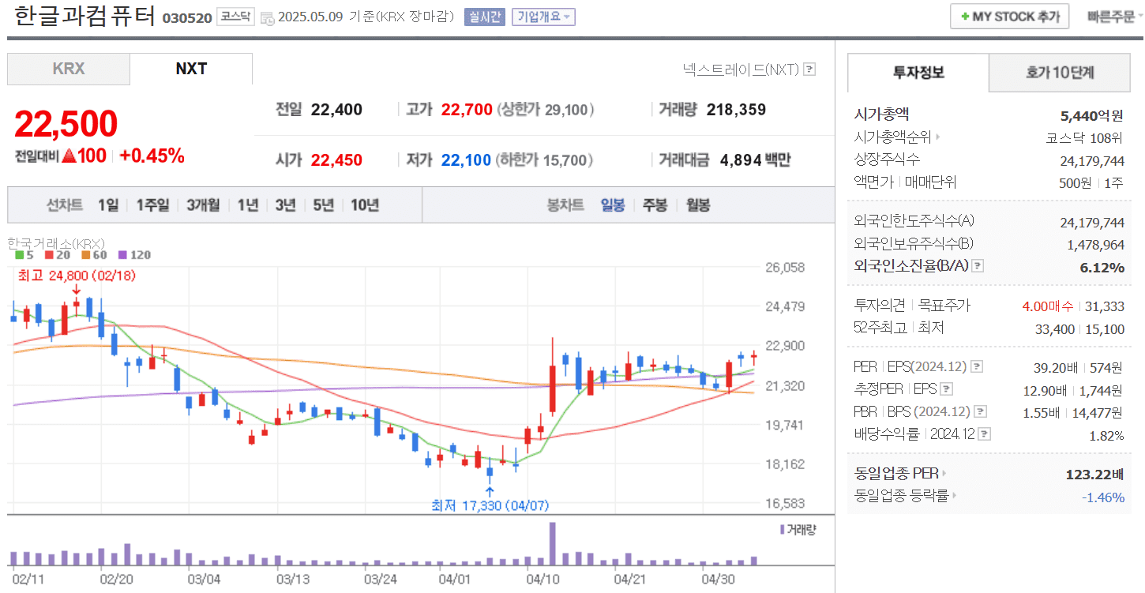Screen dimensions: 1145x593
Task: Expand the 동일업종 등락률 arrow link
Action: [x=954, y=496]
